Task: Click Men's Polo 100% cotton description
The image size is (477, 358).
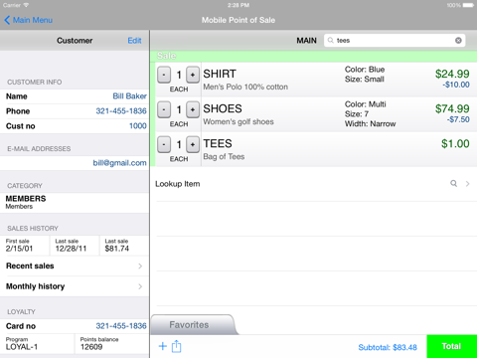Action: click(245, 88)
